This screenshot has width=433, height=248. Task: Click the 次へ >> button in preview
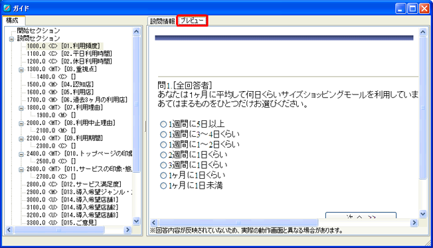coord(361,215)
